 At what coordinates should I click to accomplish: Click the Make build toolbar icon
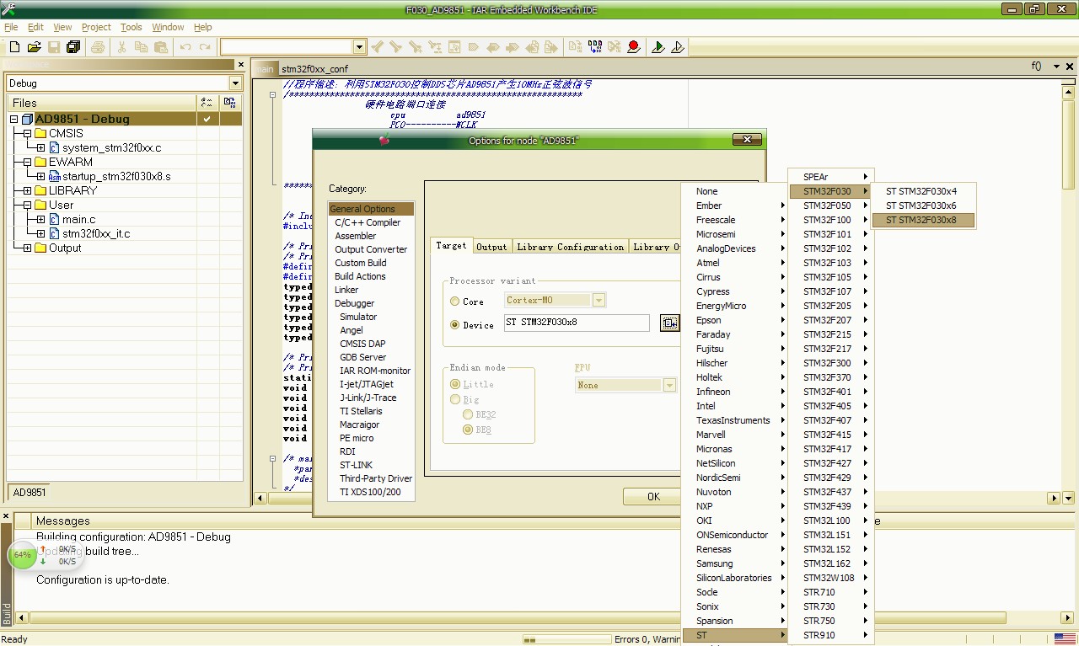pyautogui.click(x=594, y=47)
